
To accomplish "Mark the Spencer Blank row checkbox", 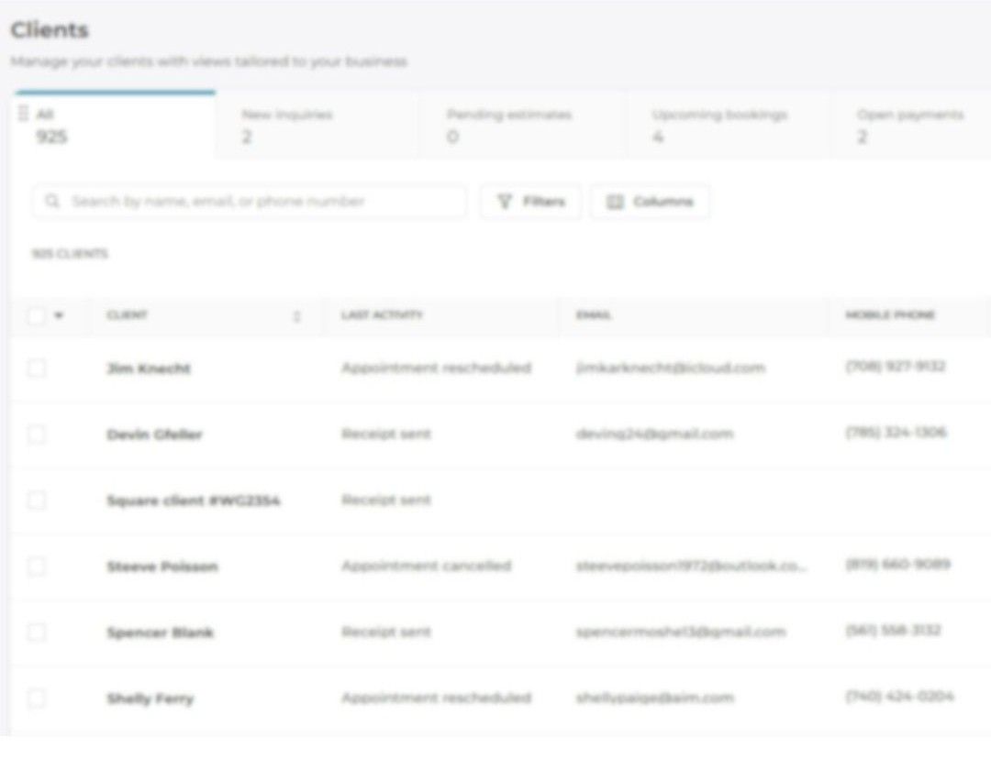I will pyautogui.click(x=36, y=632).
